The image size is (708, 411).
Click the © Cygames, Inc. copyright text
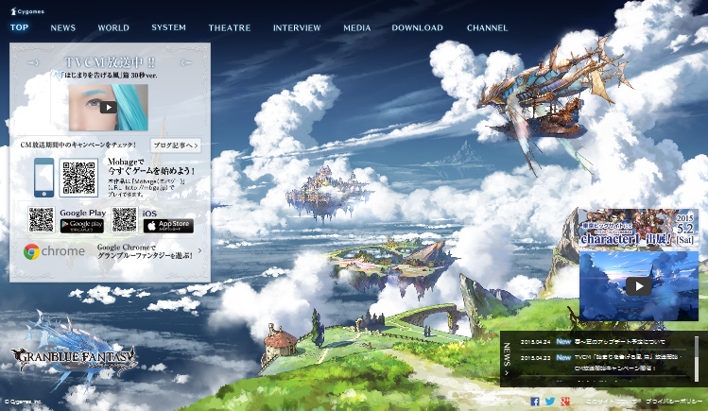[x=23, y=402]
